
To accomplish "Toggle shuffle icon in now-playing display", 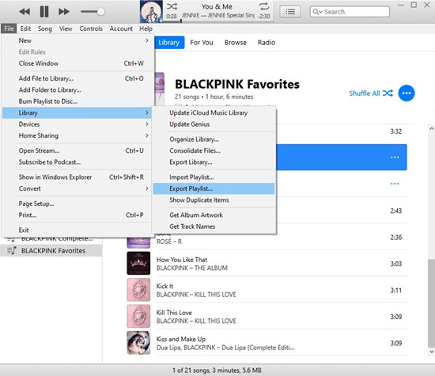I will 172,6.
